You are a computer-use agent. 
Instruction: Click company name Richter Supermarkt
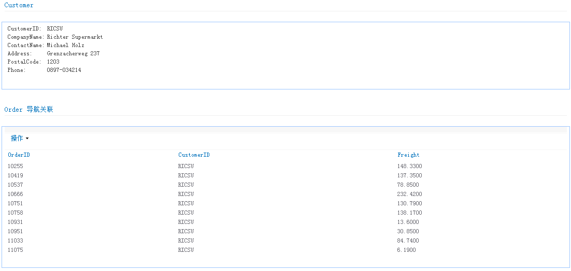point(75,37)
